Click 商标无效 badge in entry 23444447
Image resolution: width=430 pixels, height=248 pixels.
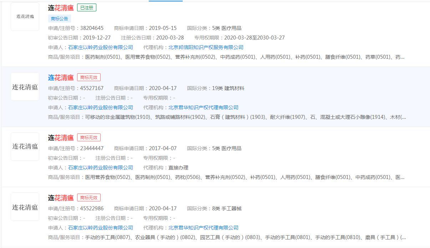tap(89, 137)
